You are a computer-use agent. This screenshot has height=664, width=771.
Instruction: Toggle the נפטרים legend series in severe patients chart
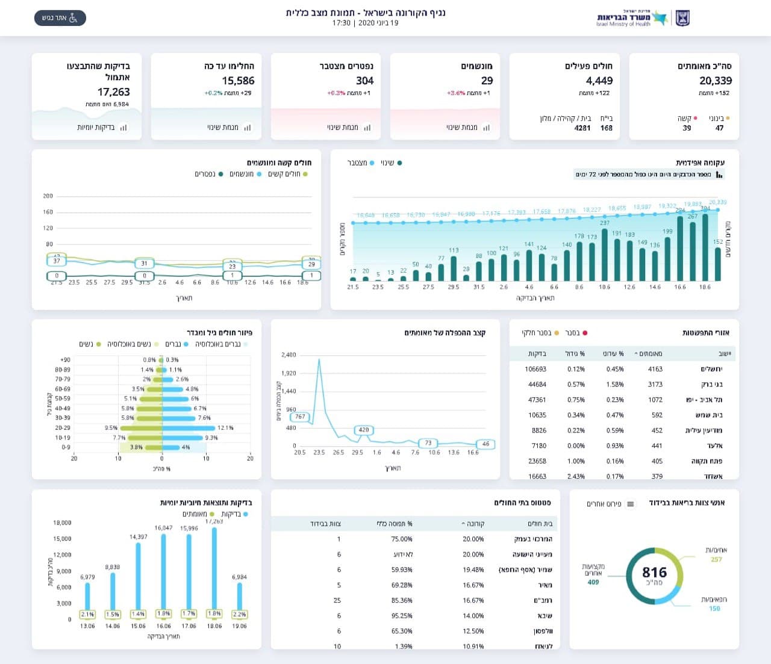click(209, 174)
